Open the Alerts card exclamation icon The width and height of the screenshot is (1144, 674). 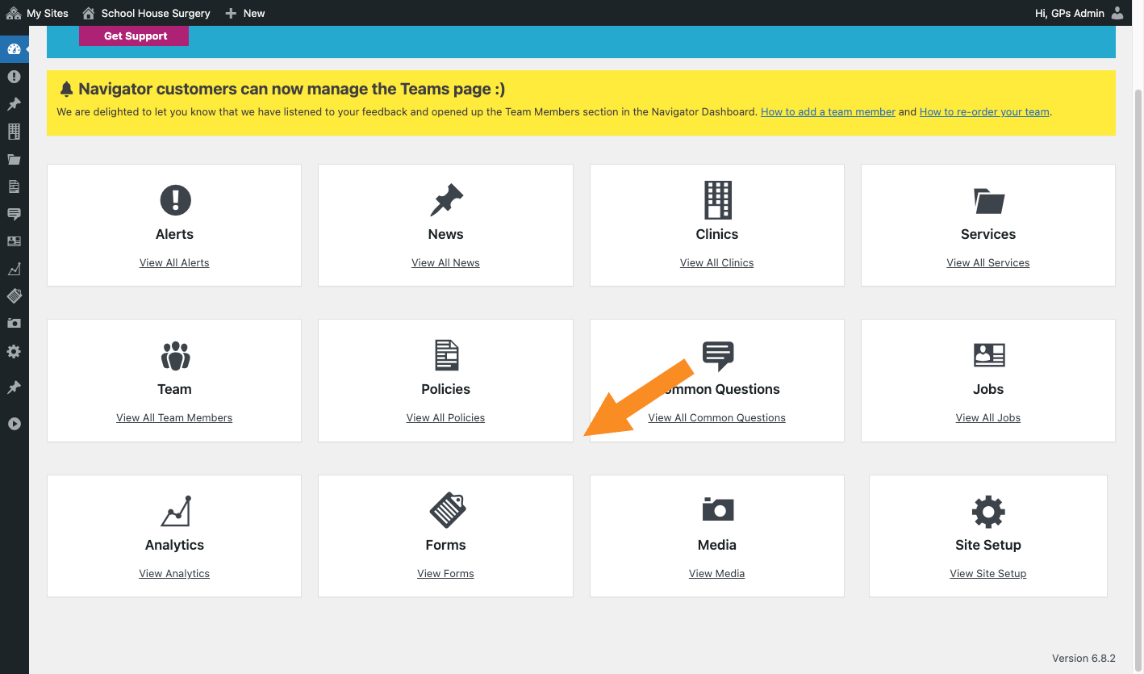pos(175,200)
